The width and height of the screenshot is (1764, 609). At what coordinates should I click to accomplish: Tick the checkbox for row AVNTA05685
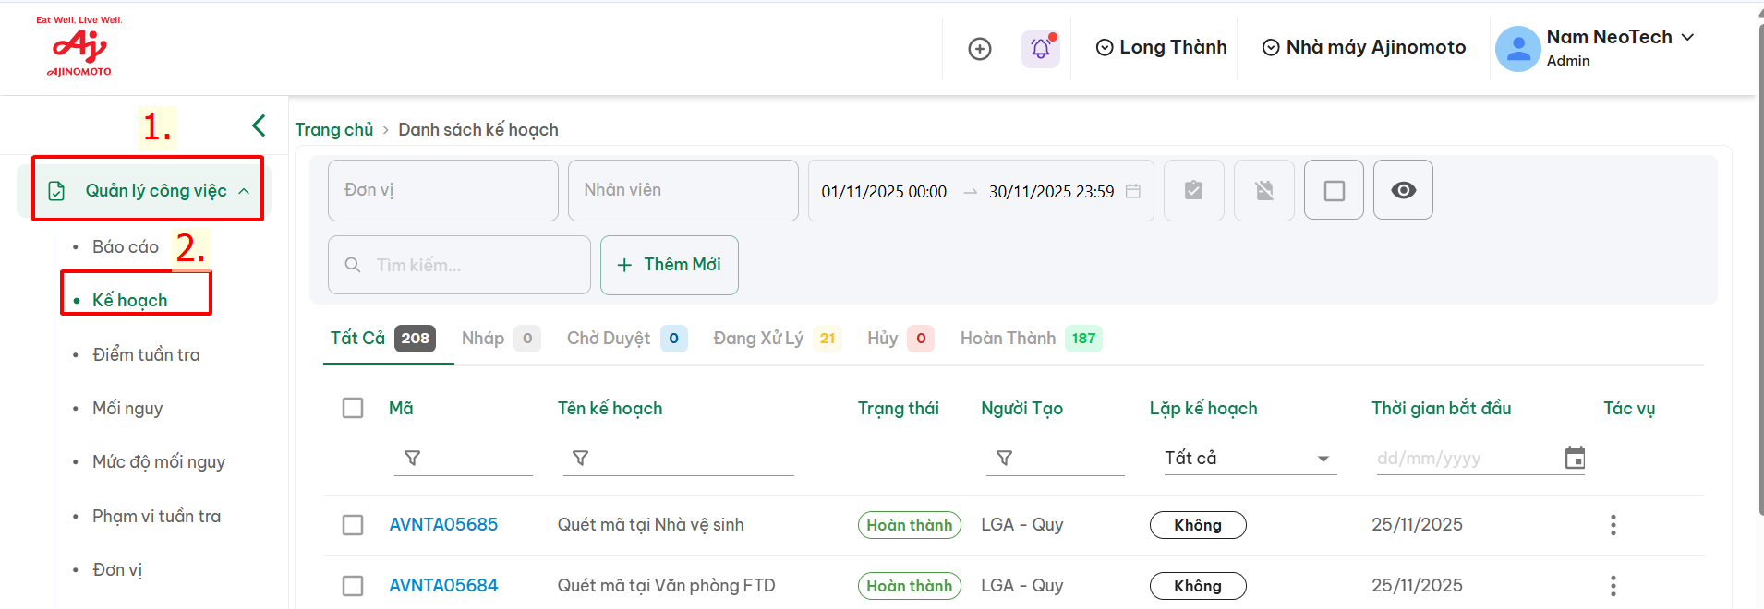(353, 525)
